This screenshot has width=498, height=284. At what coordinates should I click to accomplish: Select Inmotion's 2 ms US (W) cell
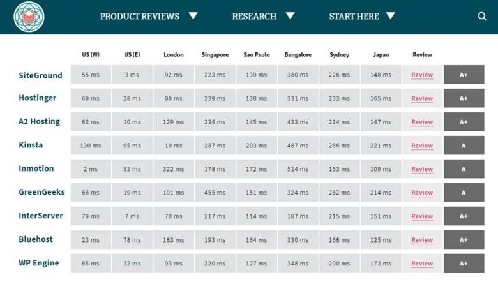[91, 169]
